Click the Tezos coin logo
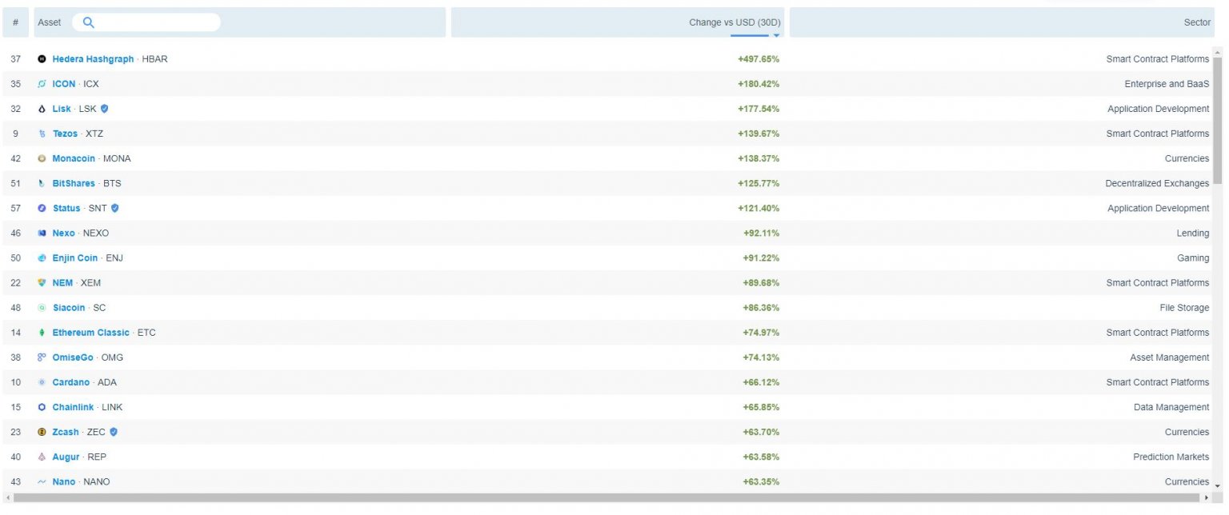Viewport: 1229px width, 515px height. (42, 134)
